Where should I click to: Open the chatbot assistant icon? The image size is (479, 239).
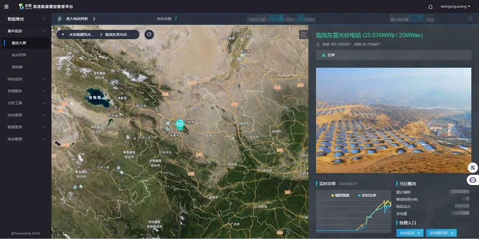472,180
